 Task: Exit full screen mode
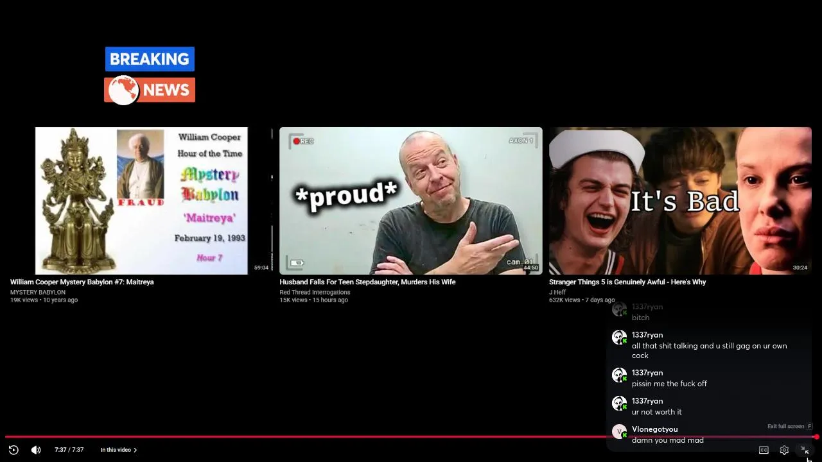(804, 450)
